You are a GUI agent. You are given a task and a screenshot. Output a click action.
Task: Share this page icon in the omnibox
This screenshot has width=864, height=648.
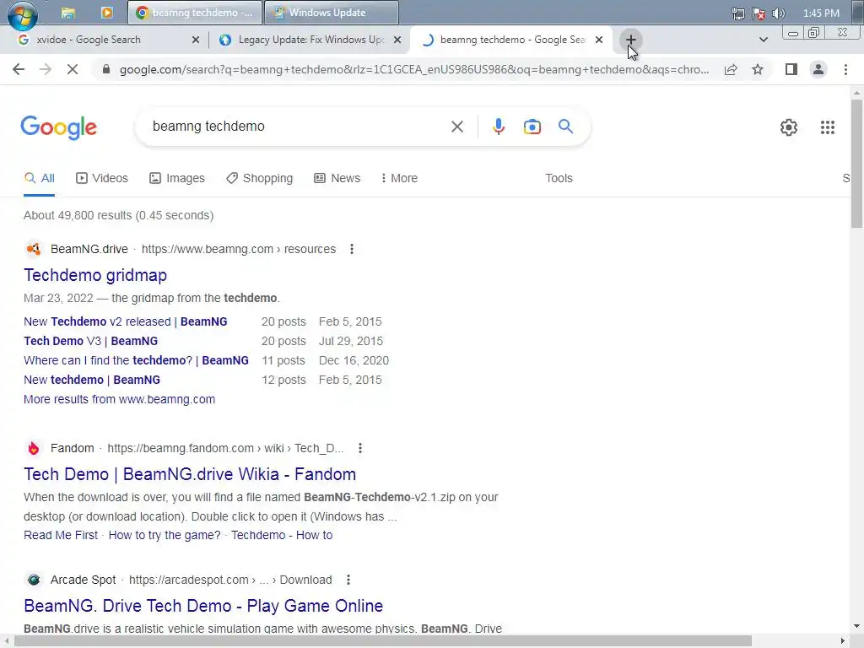coord(731,69)
